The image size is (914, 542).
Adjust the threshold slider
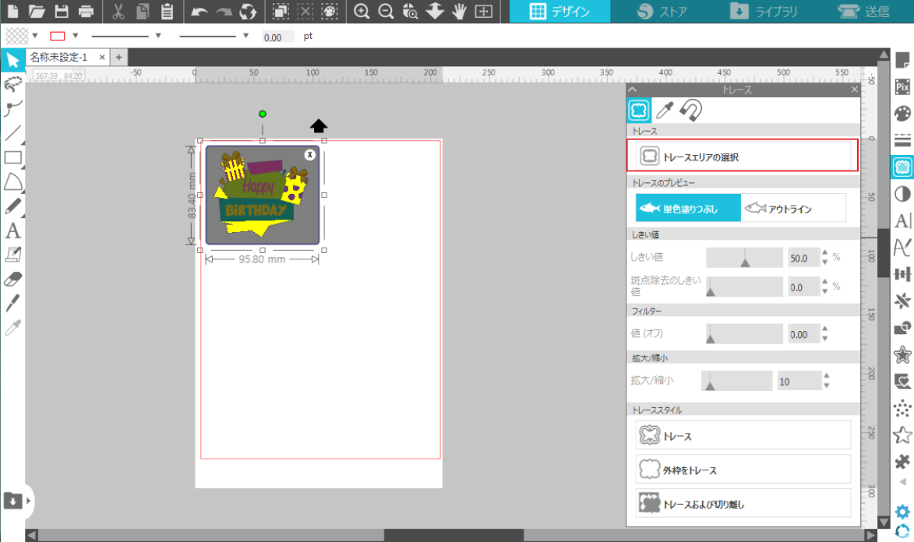click(x=744, y=257)
